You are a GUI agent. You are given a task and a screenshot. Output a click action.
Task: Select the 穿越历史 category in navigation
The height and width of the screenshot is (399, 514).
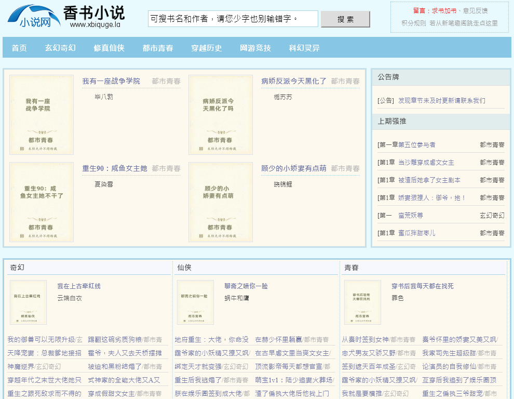pos(207,48)
